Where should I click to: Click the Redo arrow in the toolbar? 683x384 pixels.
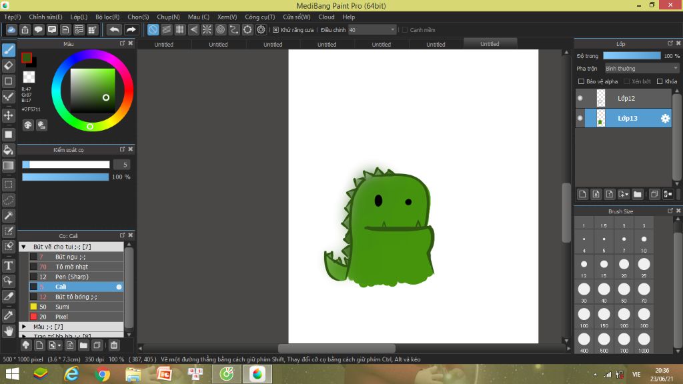pos(131,29)
